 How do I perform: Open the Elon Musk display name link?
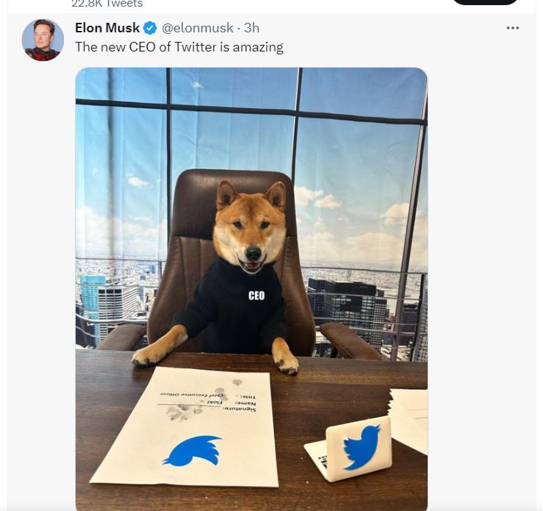[x=107, y=28]
